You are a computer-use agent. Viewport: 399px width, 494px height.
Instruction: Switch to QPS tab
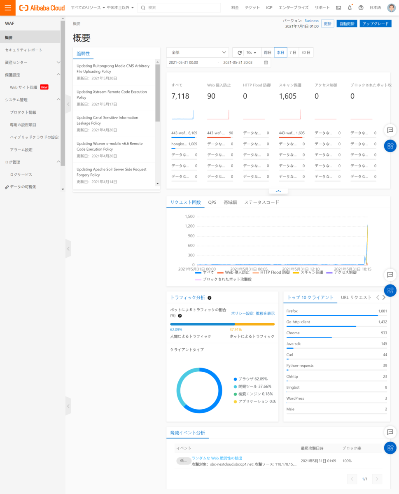coord(212,203)
